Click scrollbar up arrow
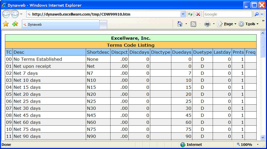This screenshot has height=149, width=267. (x=263, y=33)
